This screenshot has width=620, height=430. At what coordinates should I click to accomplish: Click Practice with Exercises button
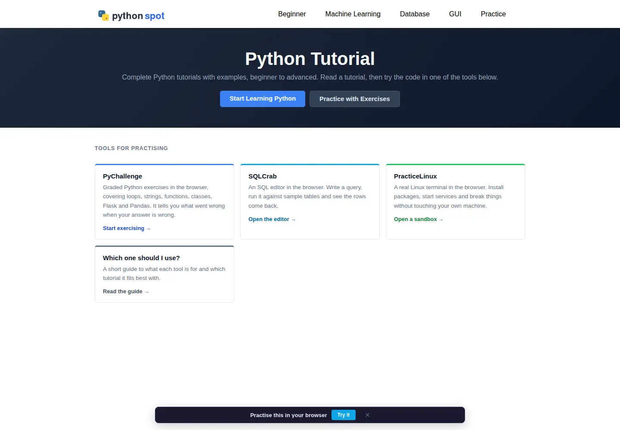pos(354,99)
